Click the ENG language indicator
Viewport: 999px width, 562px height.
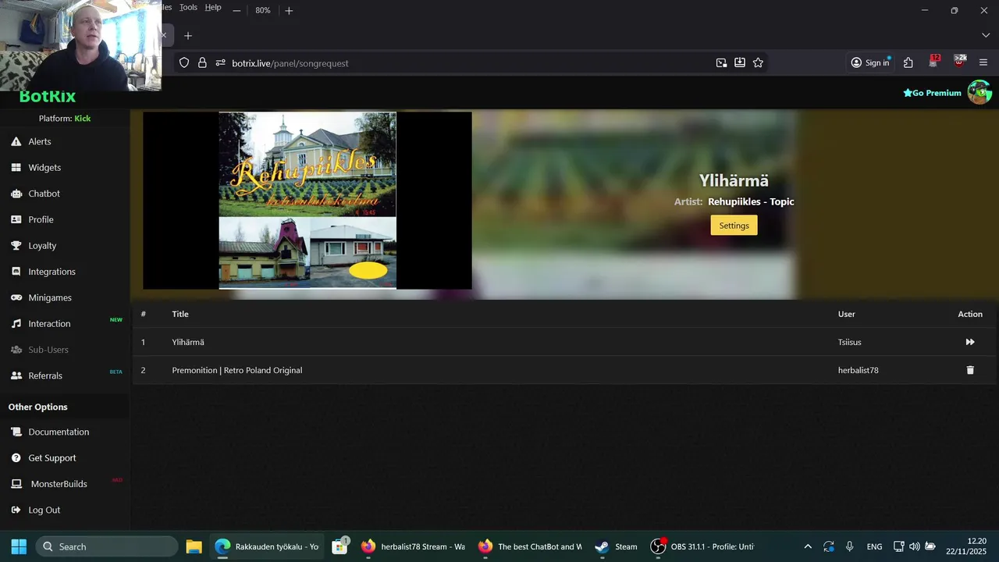coord(874,546)
